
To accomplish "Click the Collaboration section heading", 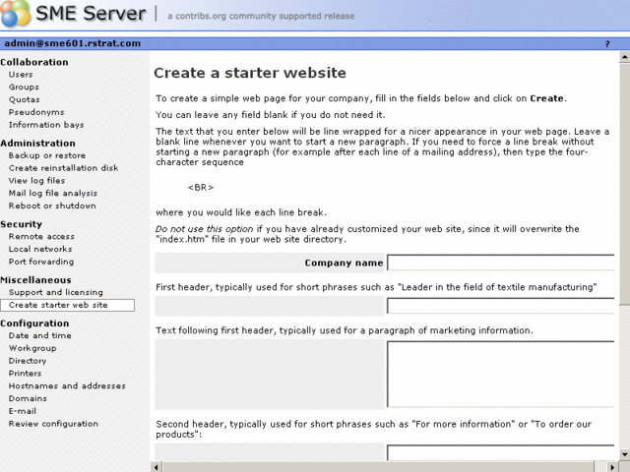I will 34,62.
